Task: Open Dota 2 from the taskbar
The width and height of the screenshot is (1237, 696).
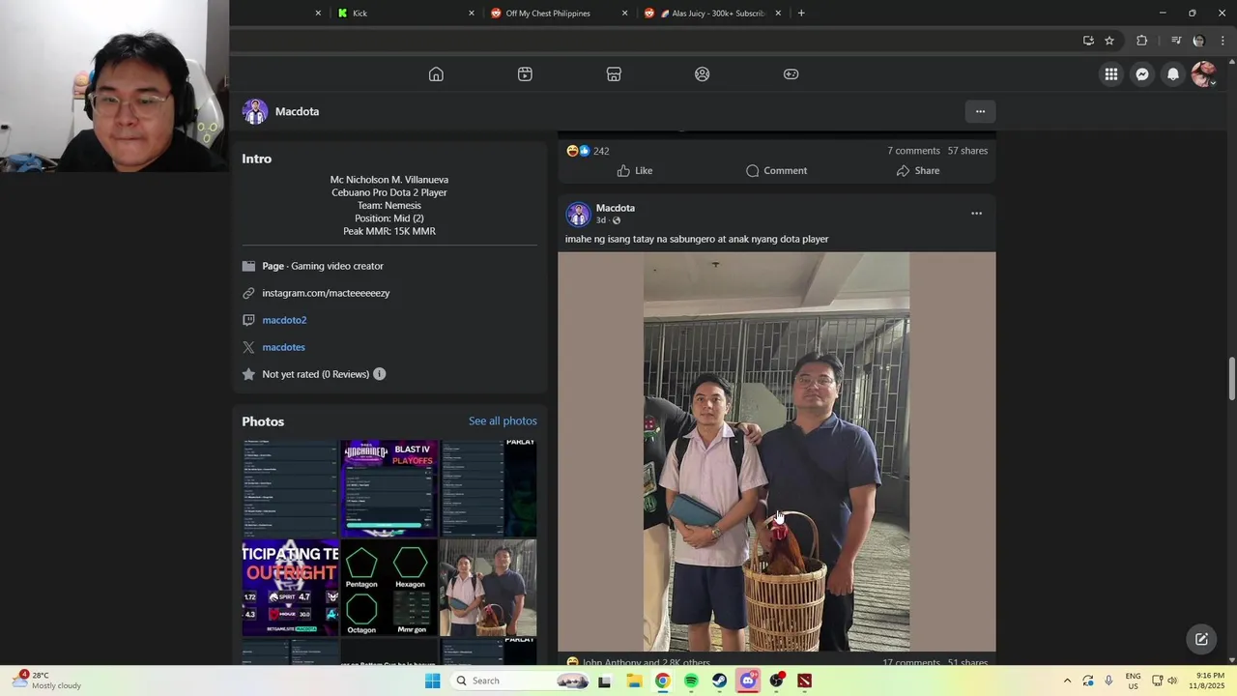Action: click(x=804, y=681)
